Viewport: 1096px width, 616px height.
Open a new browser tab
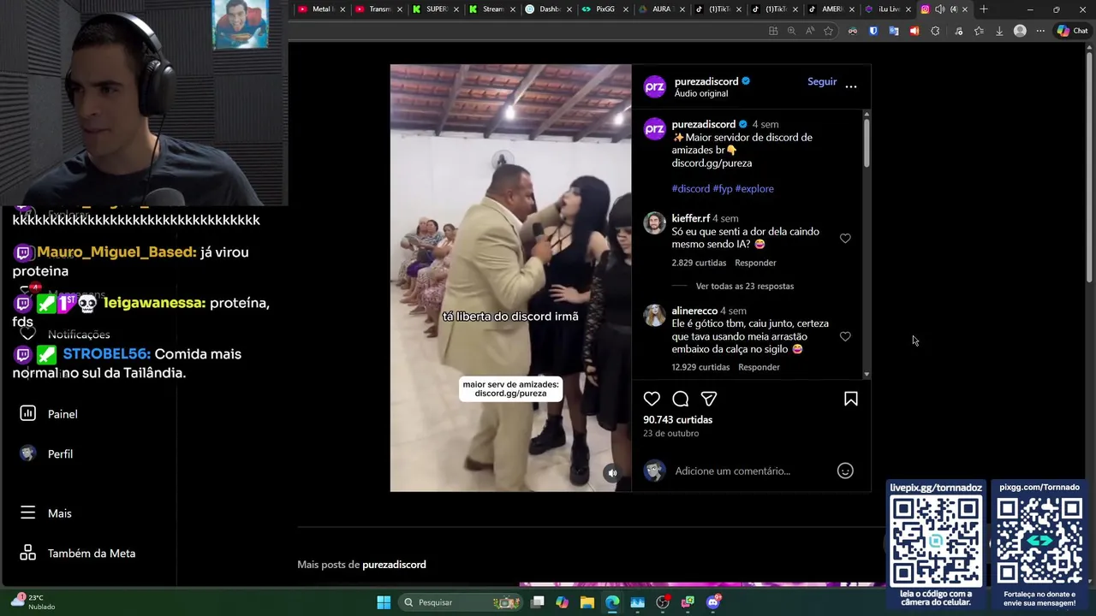click(984, 9)
